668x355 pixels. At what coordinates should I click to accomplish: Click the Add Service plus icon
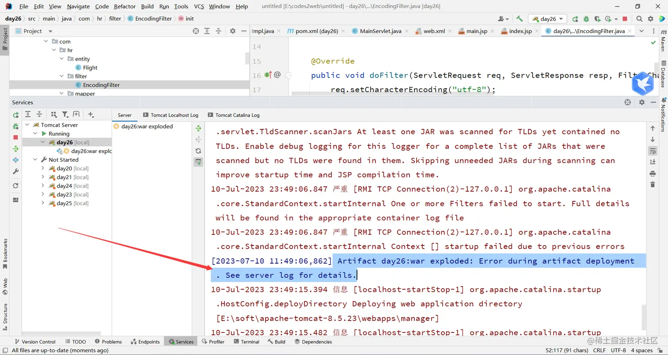coord(91,114)
